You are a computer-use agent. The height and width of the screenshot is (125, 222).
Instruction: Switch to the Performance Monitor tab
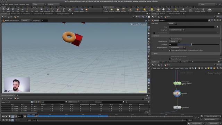click(174, 14)
